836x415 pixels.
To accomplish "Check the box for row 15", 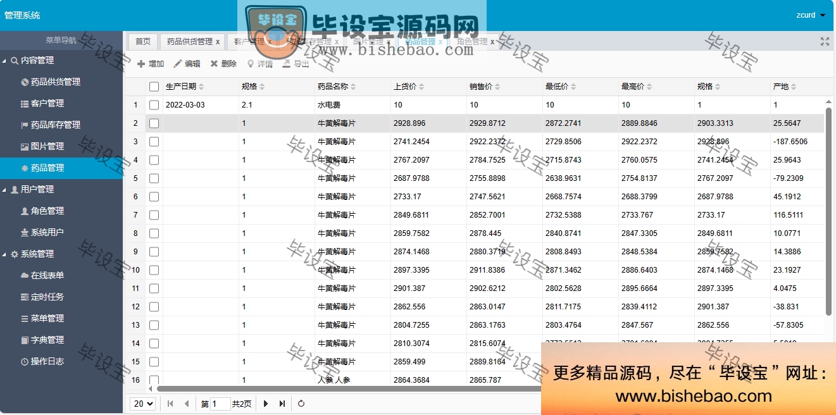I will [154, 362].
